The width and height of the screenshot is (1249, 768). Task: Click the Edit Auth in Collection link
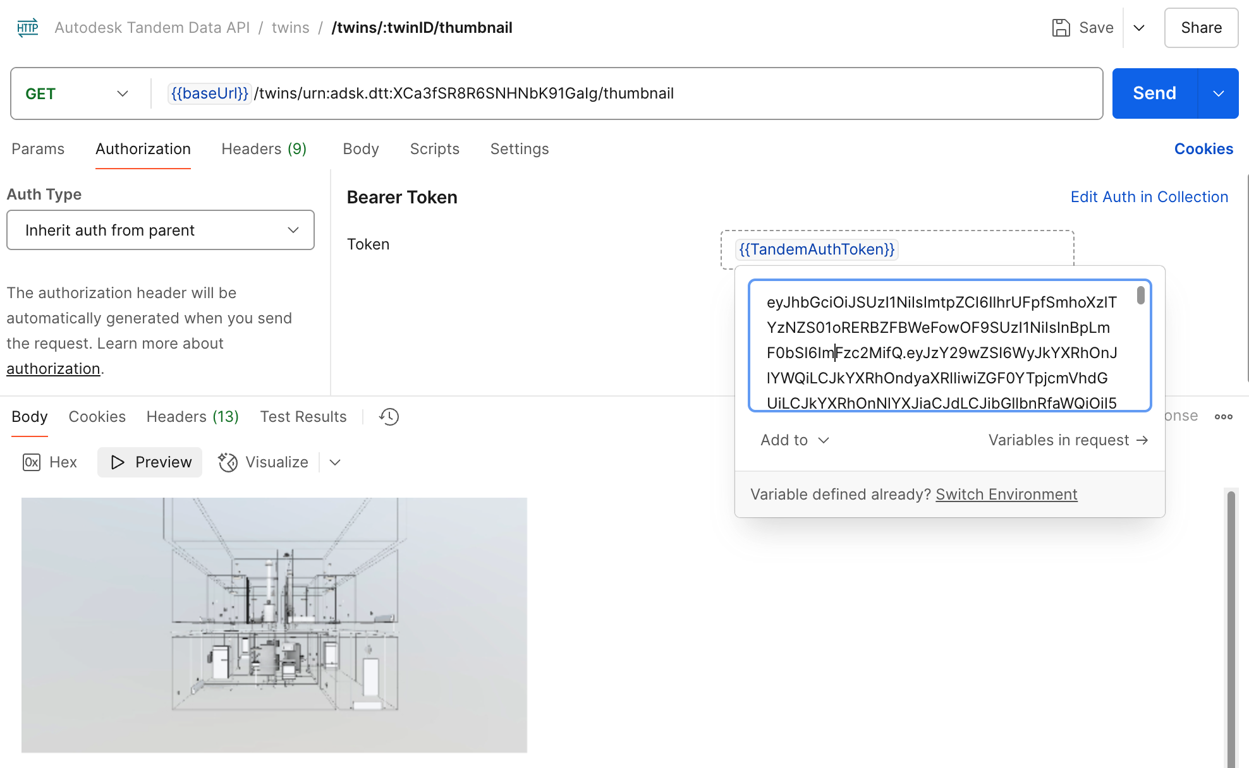pos(1148,197)
